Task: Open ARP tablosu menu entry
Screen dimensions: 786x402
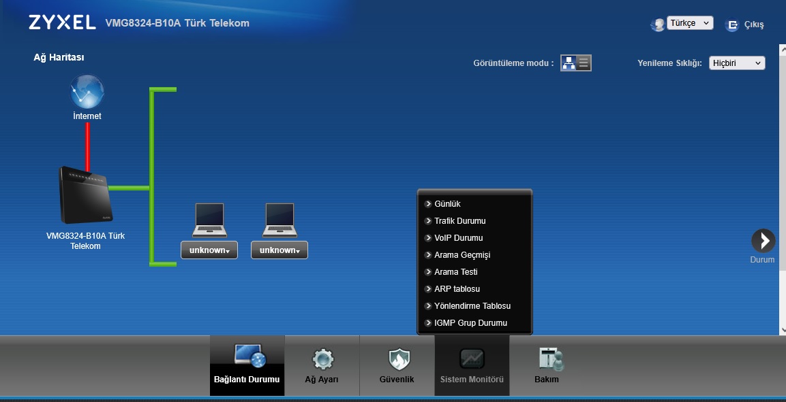Action: coord(457,289)
